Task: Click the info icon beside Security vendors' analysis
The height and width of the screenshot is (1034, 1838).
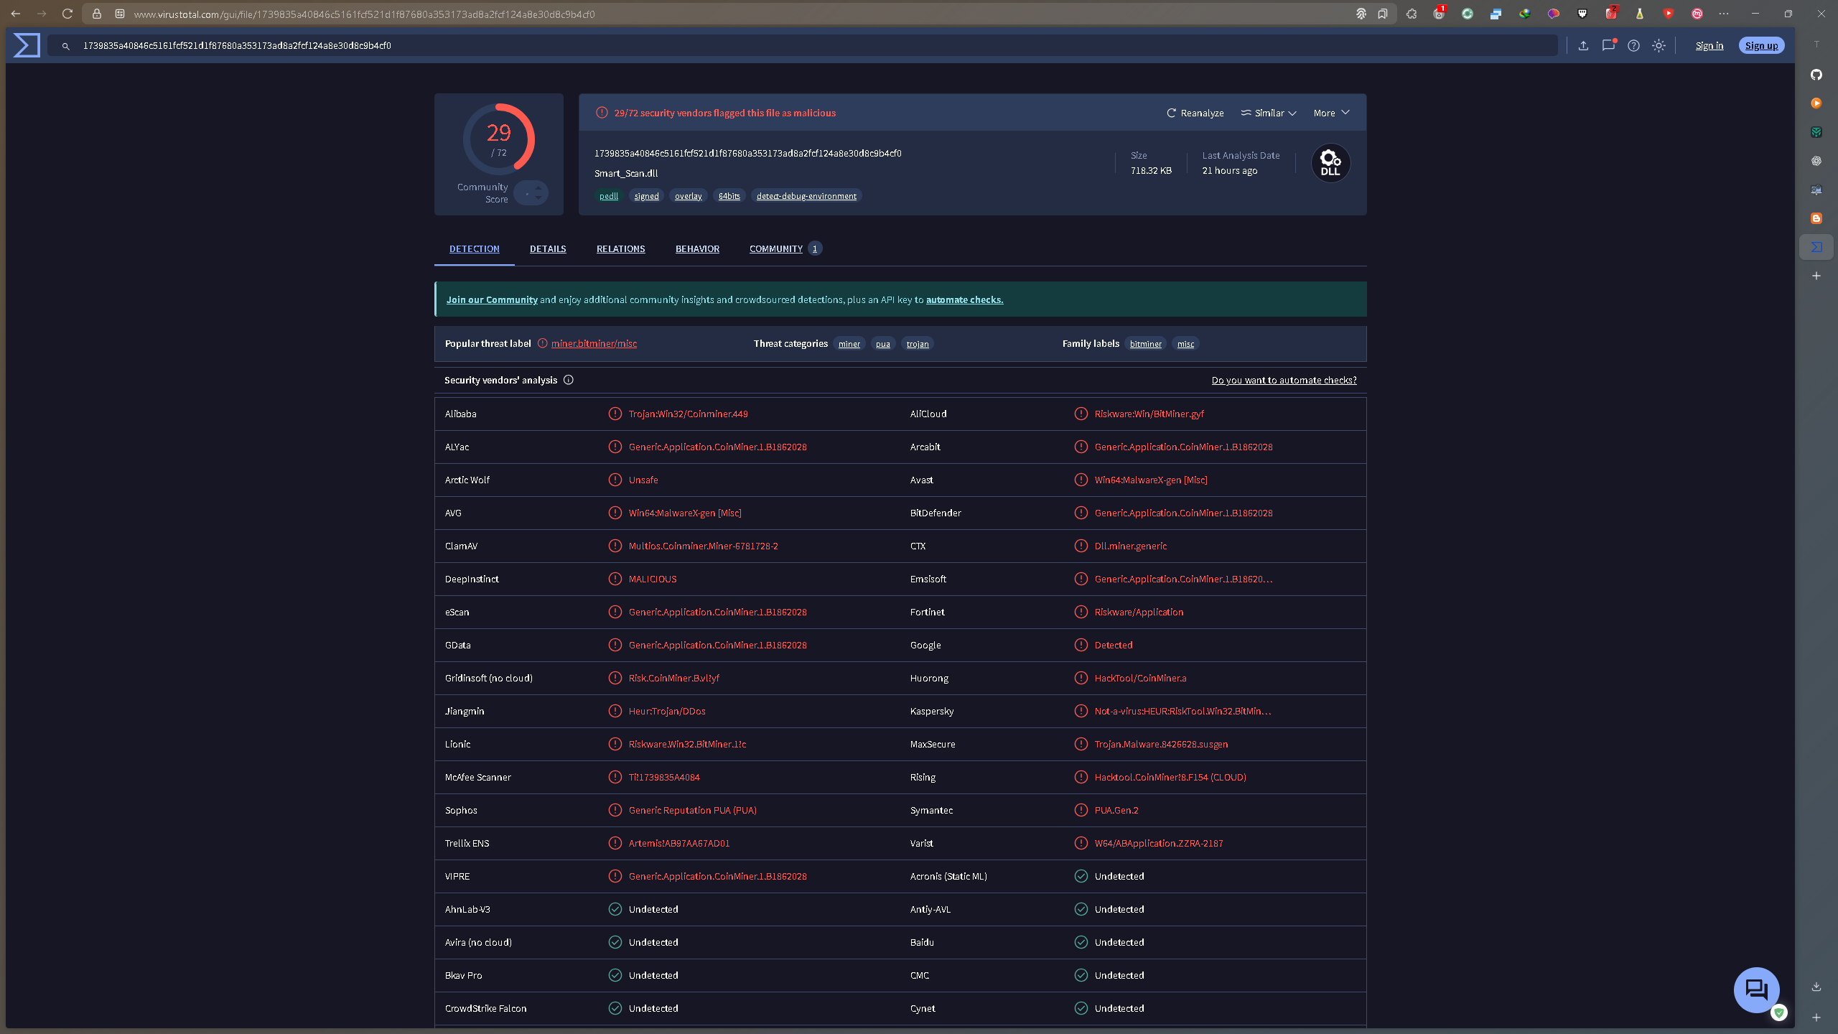Action: pos(569,380)
